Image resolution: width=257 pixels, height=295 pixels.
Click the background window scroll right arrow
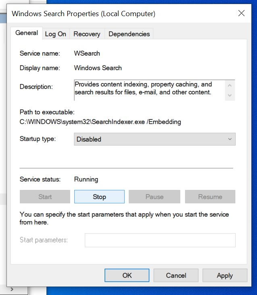(12, 289)
